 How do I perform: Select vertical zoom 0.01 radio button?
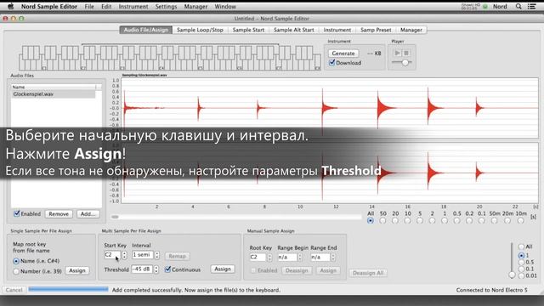[x=521, y=275]
